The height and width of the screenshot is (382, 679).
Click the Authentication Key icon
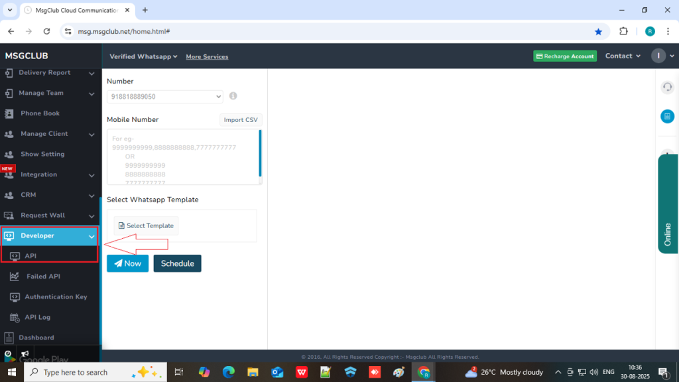[15, 296]
